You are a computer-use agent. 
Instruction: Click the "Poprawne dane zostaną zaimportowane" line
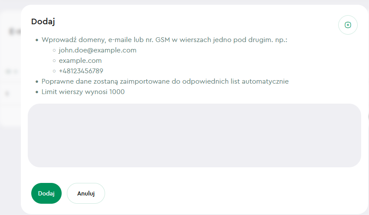tap(165, 81)
